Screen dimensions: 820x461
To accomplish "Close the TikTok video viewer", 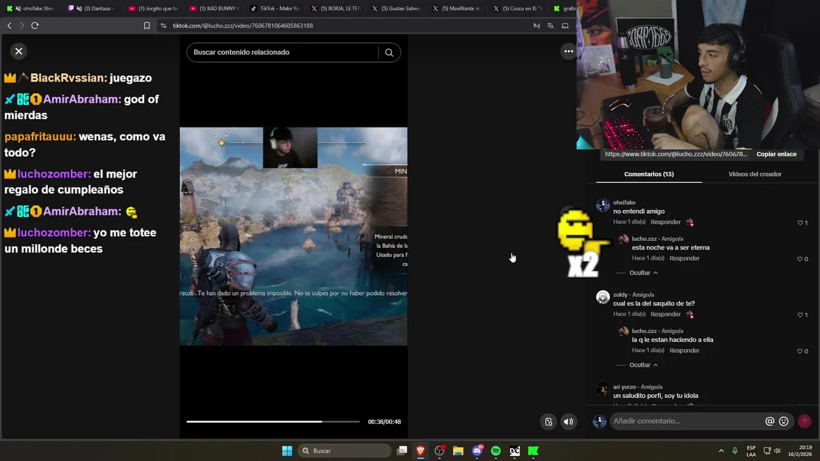I will (x=19, y=51).
